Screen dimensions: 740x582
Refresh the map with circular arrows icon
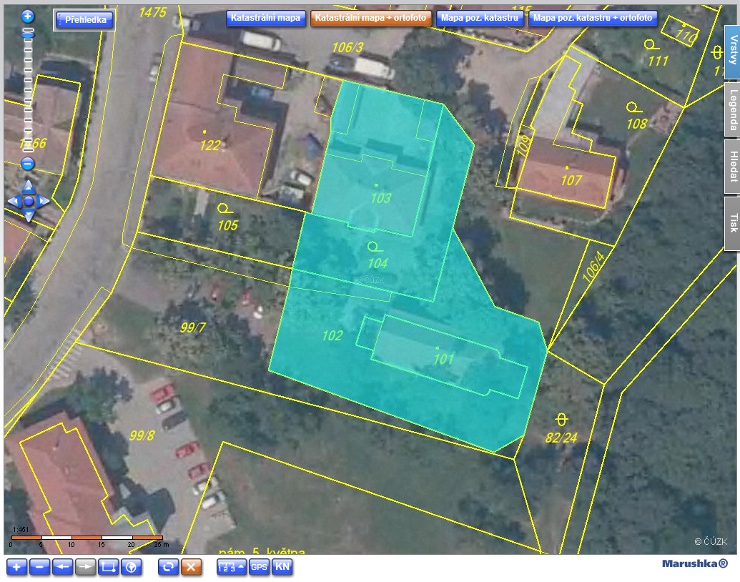click(x=168, y=566)
